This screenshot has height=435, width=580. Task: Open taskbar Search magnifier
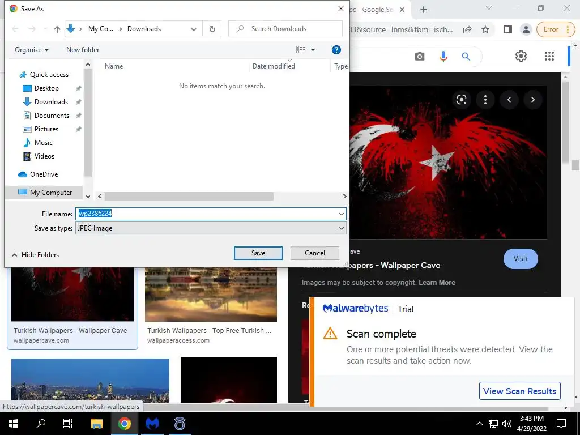(41, 424)
